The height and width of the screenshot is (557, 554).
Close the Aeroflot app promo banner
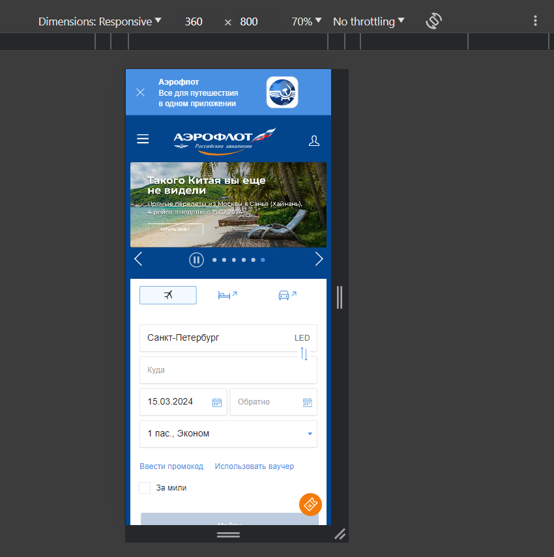tap(140, 93)
